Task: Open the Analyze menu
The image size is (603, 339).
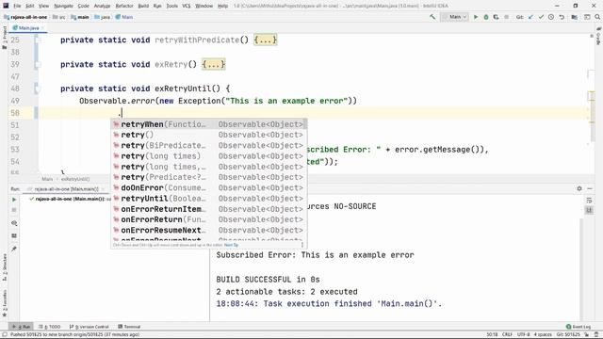Action: pos(102,6)
